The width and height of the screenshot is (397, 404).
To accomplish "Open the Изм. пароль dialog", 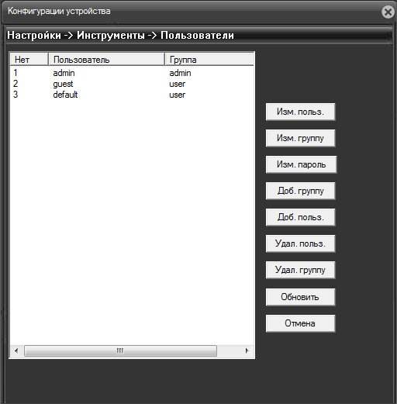I will pos(301,164).
